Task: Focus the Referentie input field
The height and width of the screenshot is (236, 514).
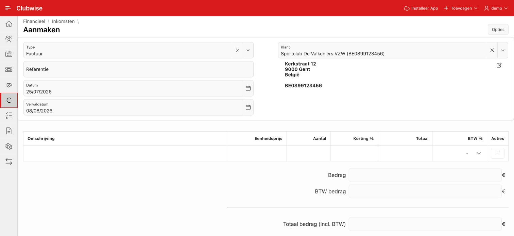Action: pyautogui.click(x=138, y=69)
